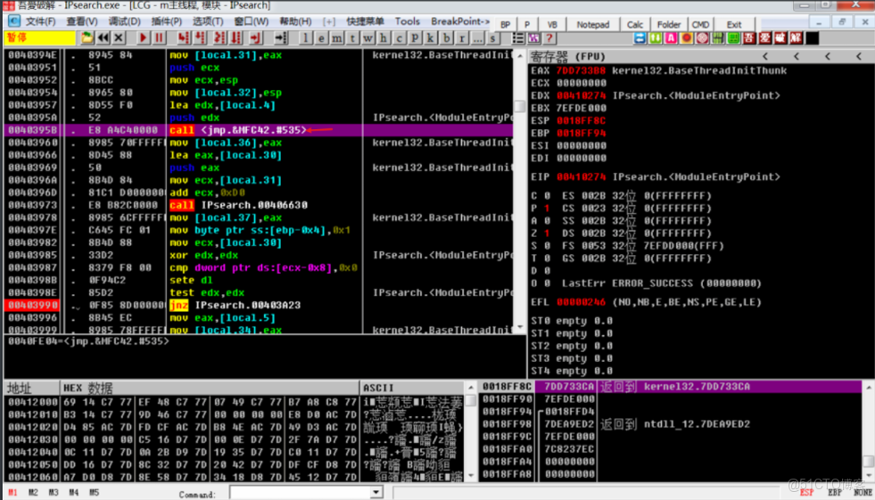
Task: Click the Close program X icon
Action: [x=119, y=38]
